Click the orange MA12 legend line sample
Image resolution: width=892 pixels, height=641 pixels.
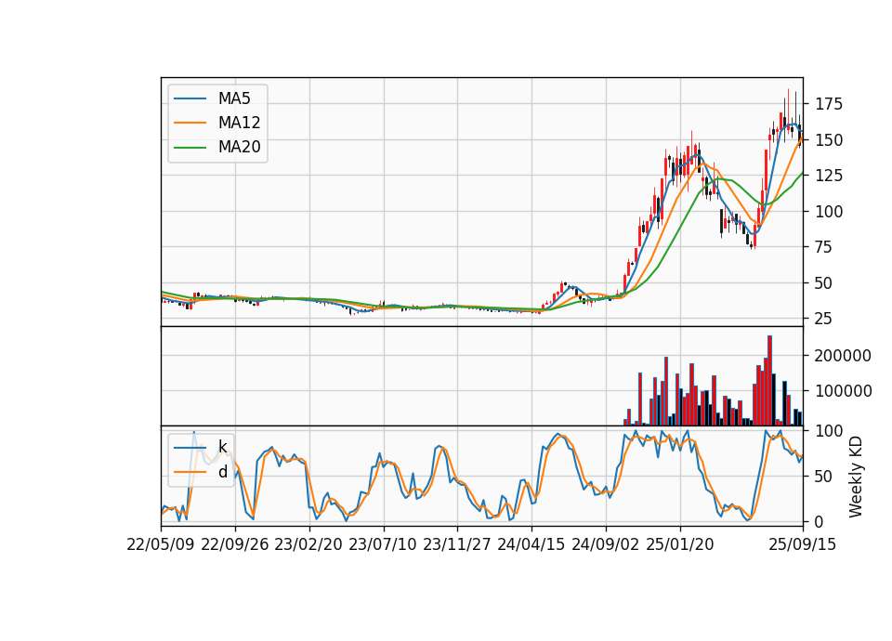pos(190,123)
